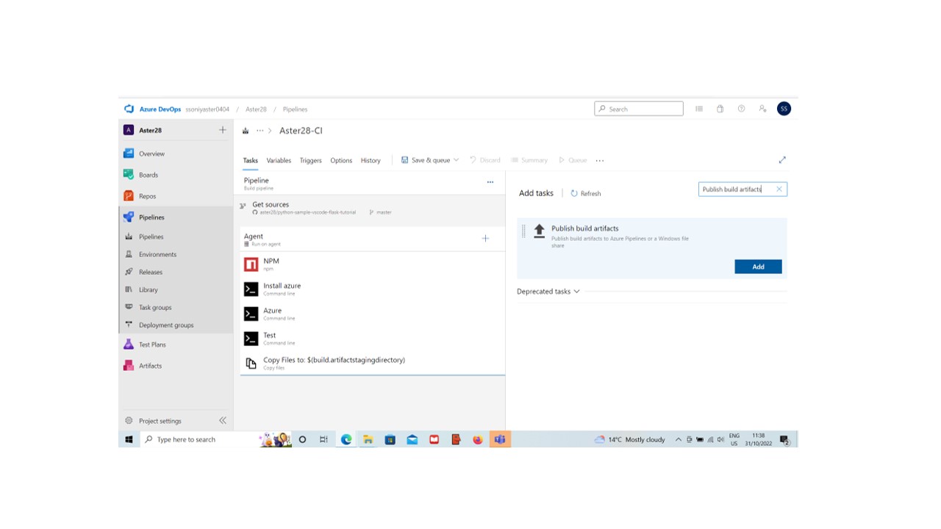Open Pipeline more options ellipsis

tap(490, 181)
